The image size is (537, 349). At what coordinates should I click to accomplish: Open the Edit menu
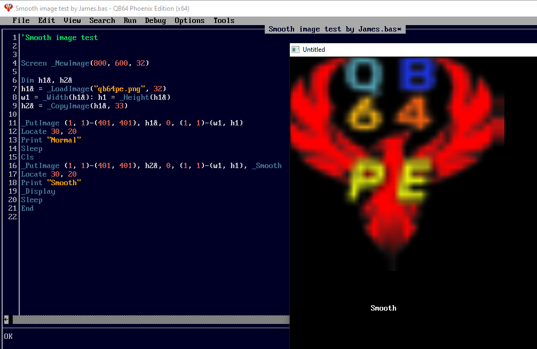46,21
